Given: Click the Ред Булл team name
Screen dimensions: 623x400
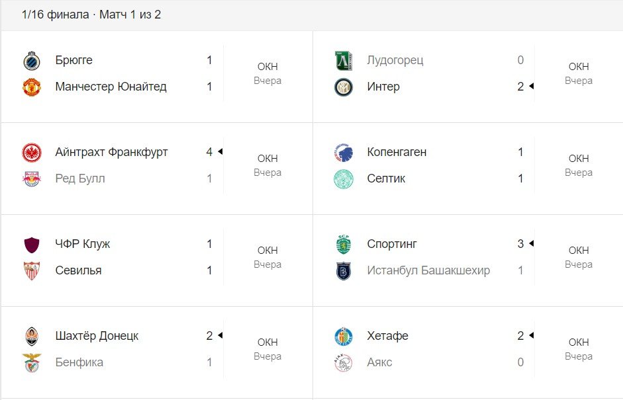Looking at the screenshot, I should [80, 179].
